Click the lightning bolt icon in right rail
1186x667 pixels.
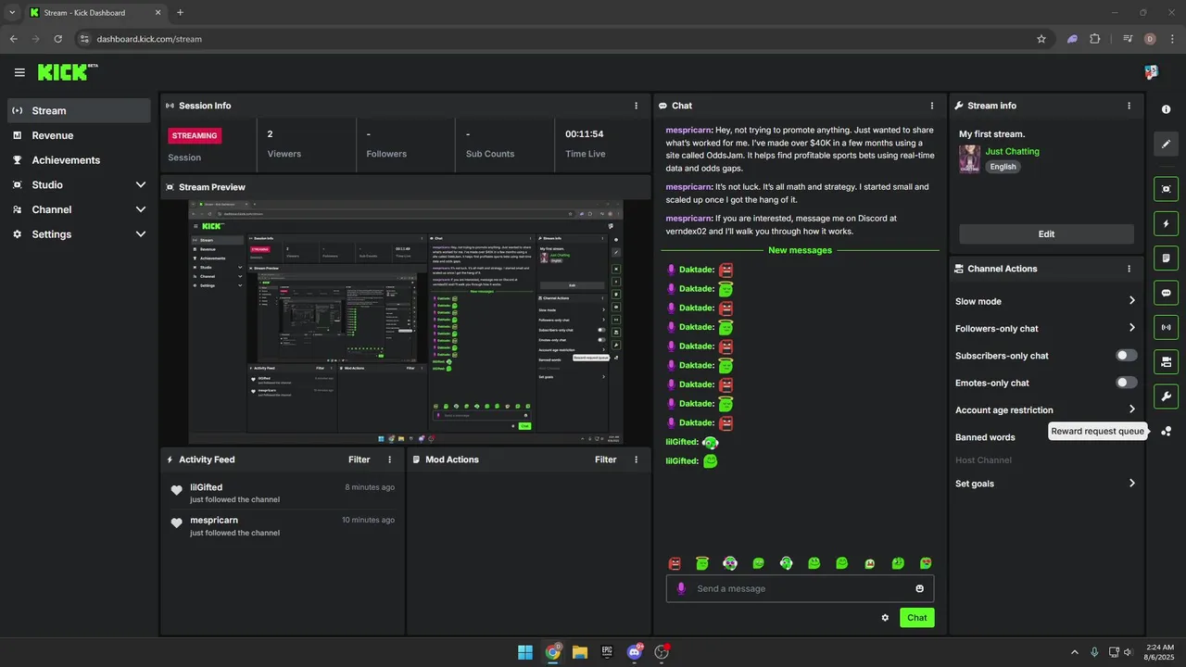[x=1166, y=223]
